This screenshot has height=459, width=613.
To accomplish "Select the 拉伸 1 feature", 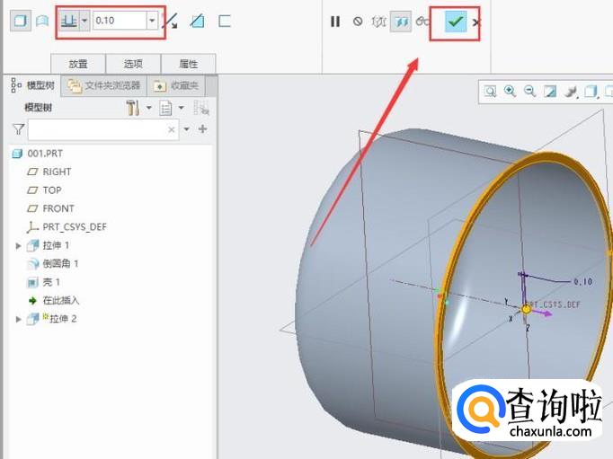I will pos(48,245).
